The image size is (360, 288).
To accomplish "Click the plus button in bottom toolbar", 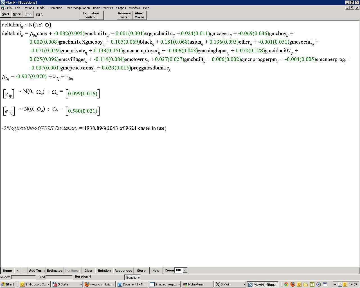I will point(17,271).
